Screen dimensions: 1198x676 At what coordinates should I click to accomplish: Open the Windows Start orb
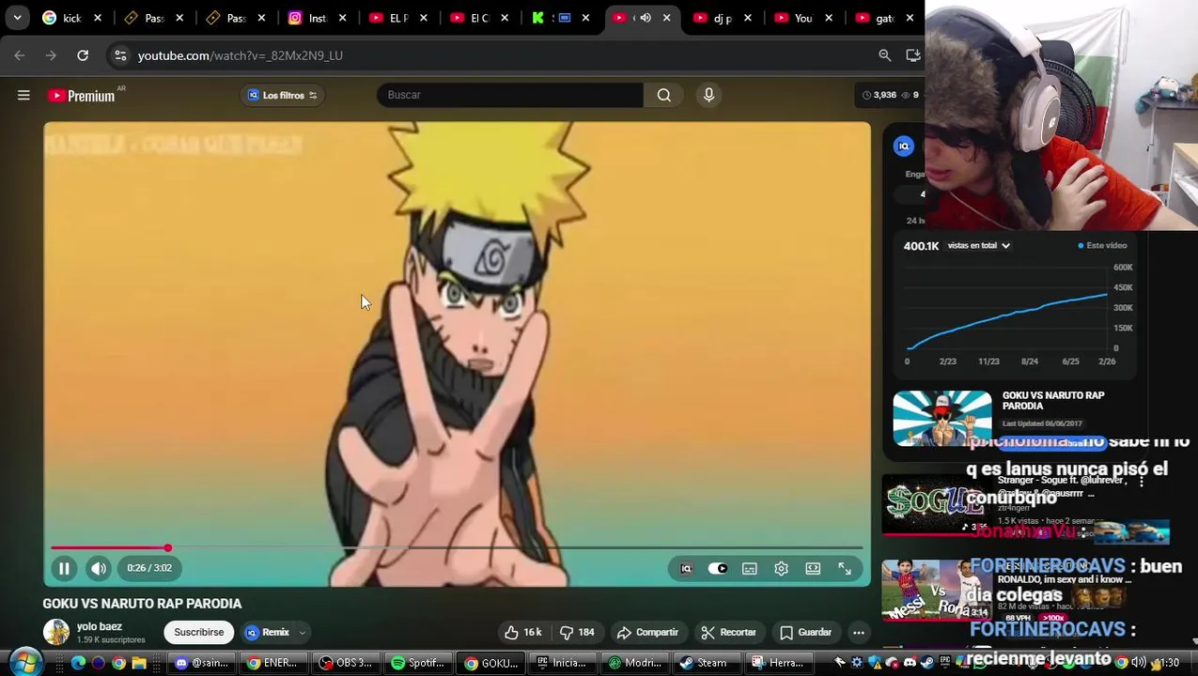24,662
